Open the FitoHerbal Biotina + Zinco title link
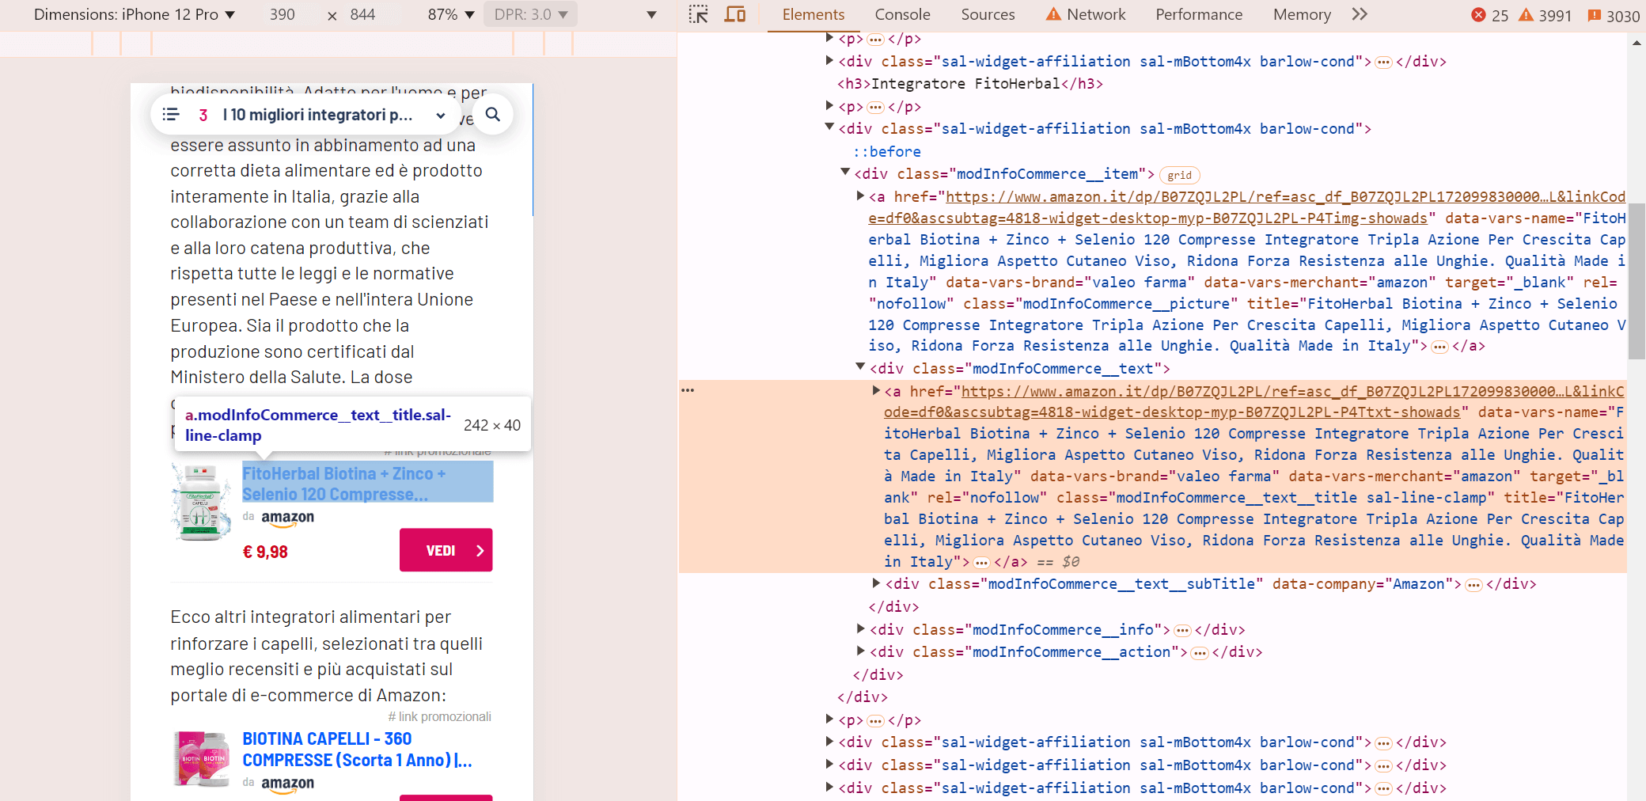 [x=367, y=484]
